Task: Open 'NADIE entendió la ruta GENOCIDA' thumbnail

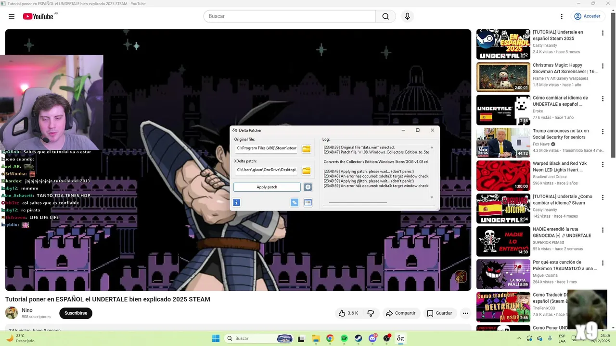Action: [503, 241]
